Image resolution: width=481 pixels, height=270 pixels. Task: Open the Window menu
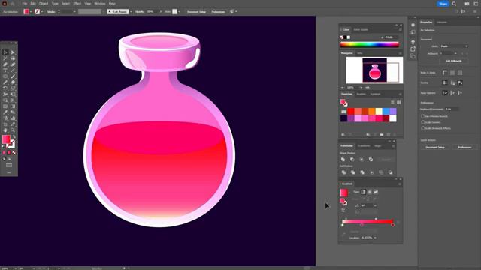[x=100, y=3]
